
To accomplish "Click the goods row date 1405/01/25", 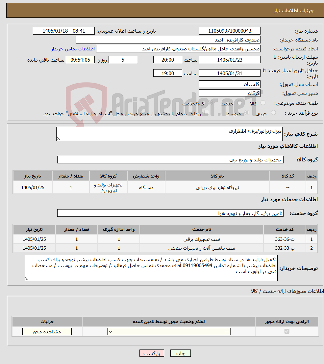I will coord(33,187).
